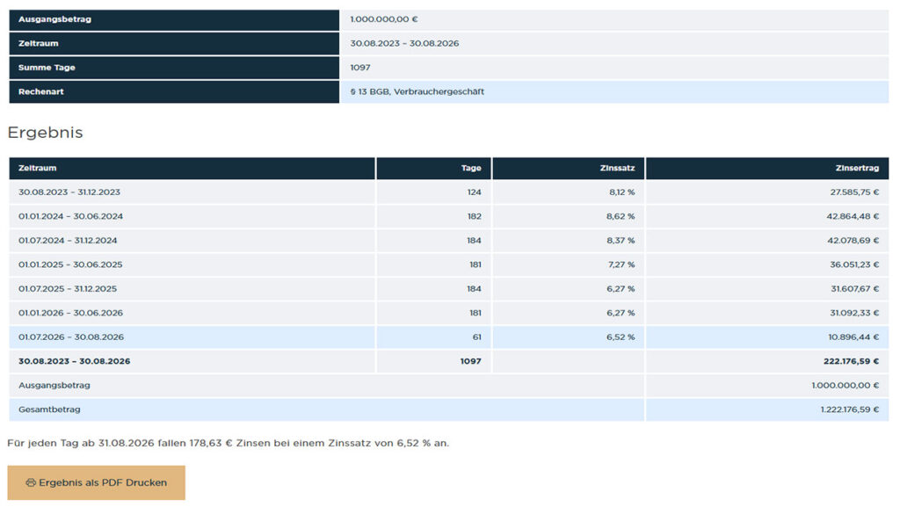The width and height of the screenshot is (900, 507).
Task: Click the Ergebnis heading
Action: (x=46, y=133)
